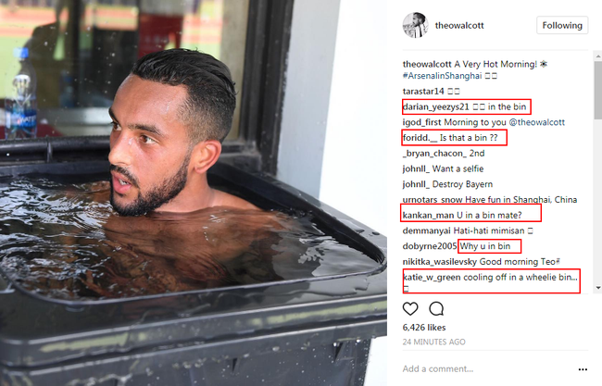Click the 24 MINUTES AGO timestamp

pos(433,342)
